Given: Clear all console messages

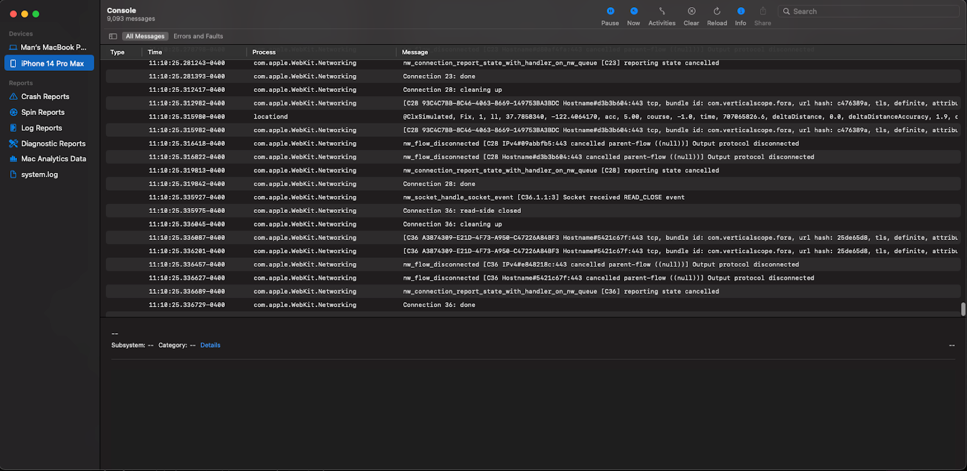Looking at the screenshot, I should click(691, 16).
